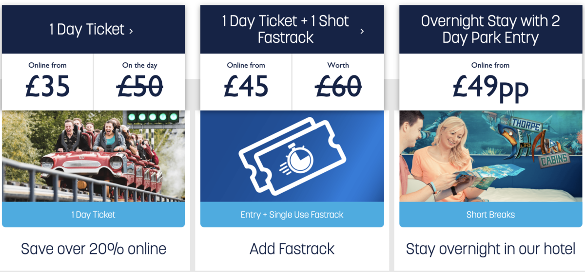585x272 pixels.
Task: Click the £45 online price
Action: coord(246,87)
